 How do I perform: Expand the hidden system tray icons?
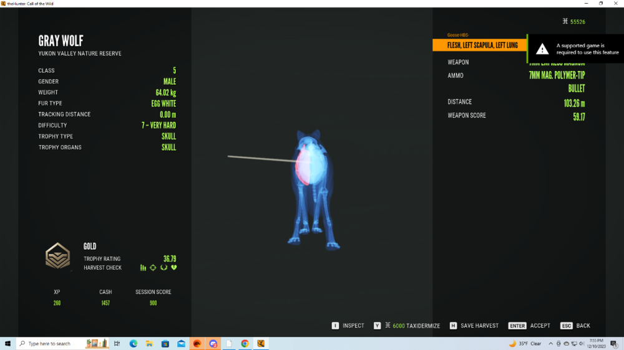click(x=551, y=344)
